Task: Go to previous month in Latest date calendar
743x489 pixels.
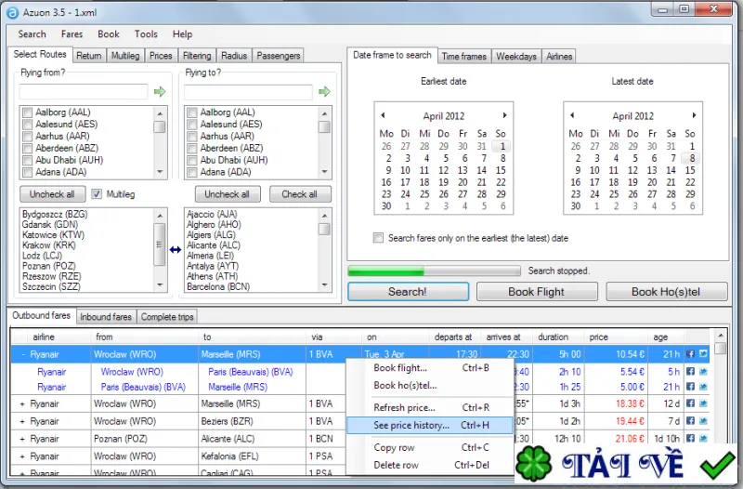Action: coord(572,115)
